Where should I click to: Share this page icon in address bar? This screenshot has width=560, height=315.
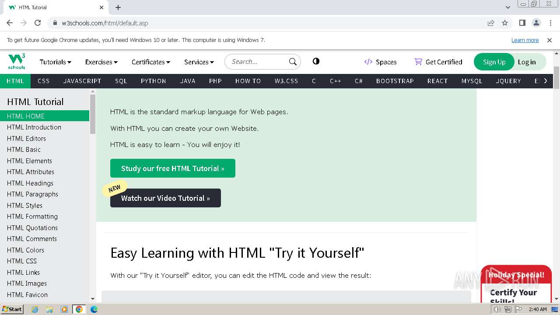(x=491, y=23)
